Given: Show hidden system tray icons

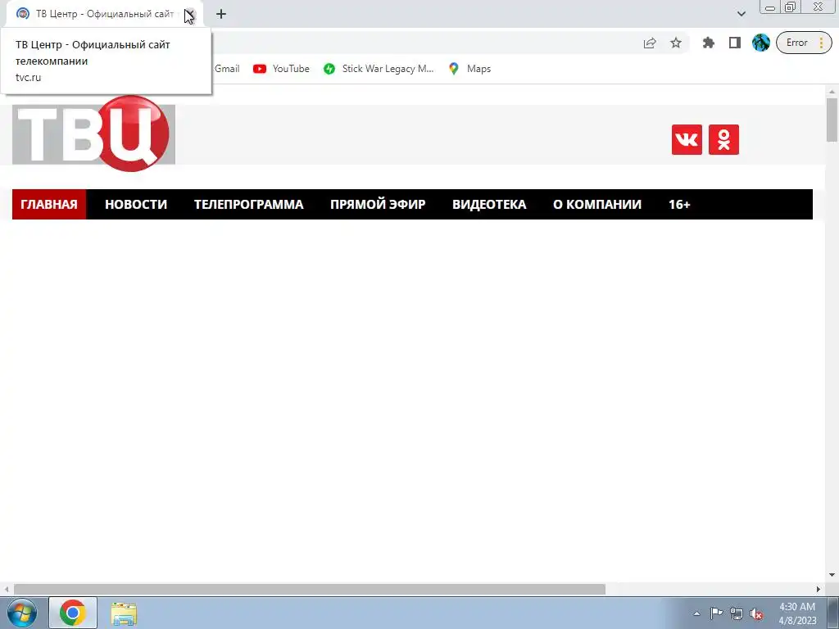Looking at the screenshot, I should click(696, 613).
